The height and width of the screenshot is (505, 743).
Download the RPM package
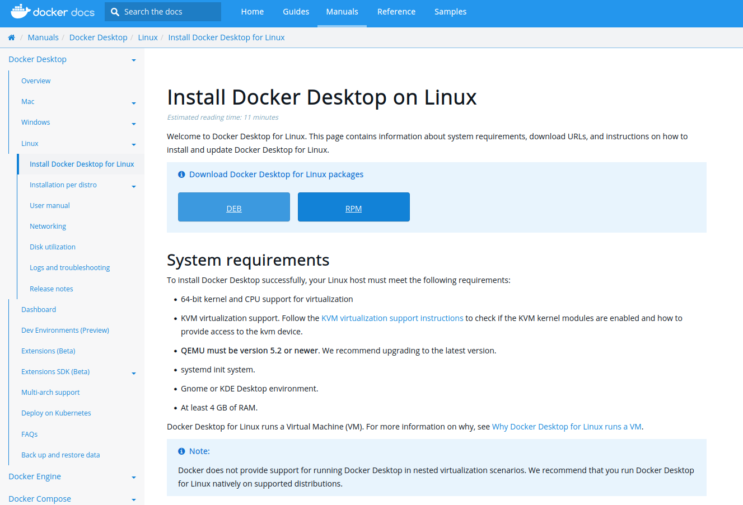[353, 207]
